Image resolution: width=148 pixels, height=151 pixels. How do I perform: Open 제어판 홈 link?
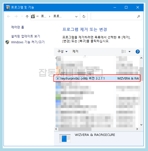[x=18, y=27]
